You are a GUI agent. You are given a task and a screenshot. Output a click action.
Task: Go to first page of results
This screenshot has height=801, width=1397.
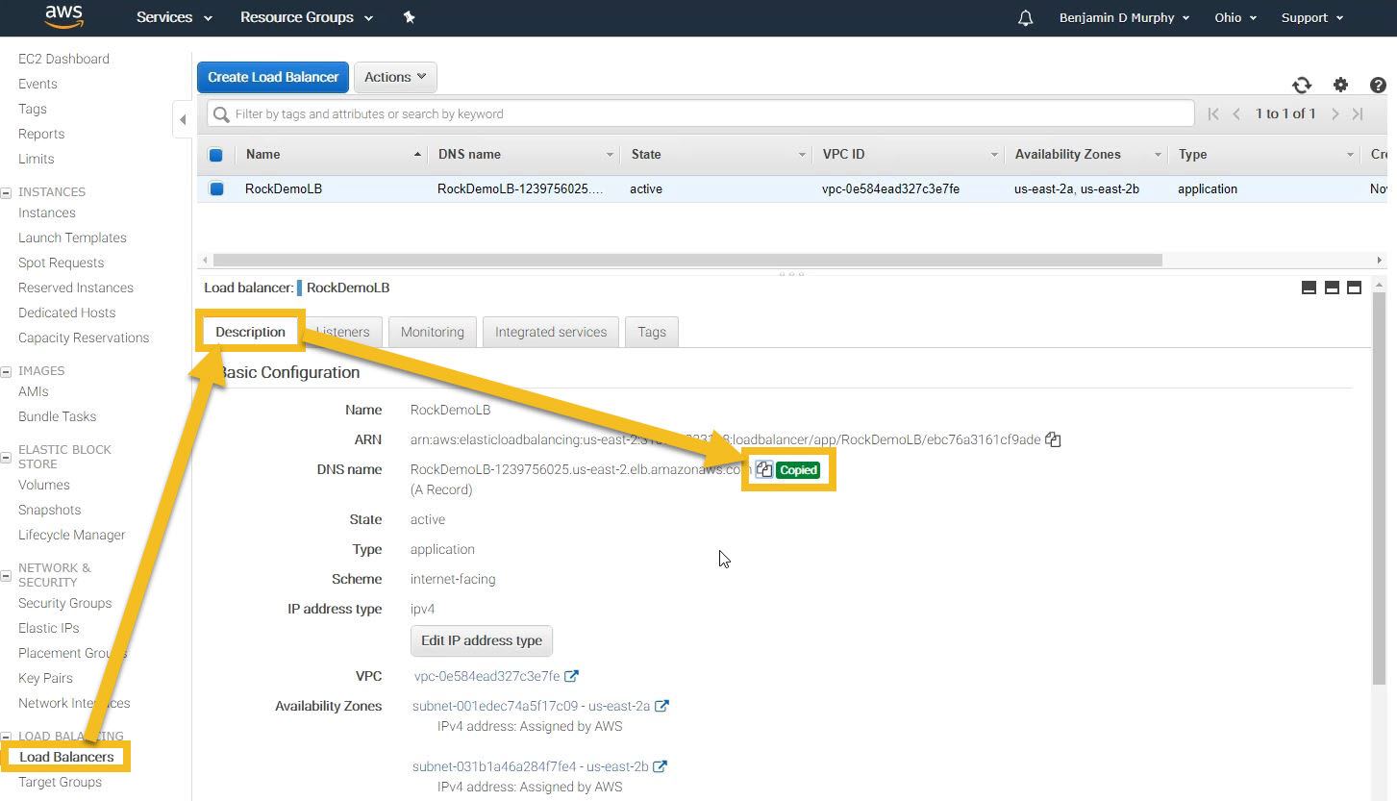[1213, 113]
